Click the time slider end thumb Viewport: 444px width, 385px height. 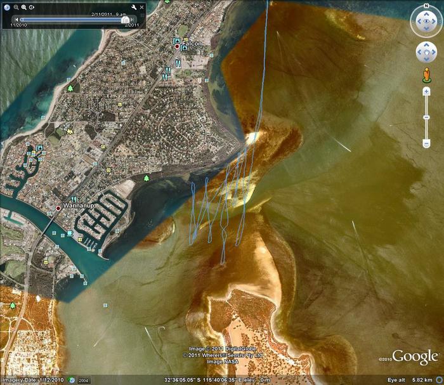(126, 20)
